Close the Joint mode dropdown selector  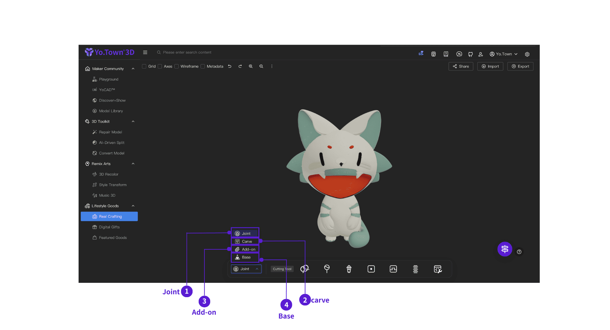246,269
